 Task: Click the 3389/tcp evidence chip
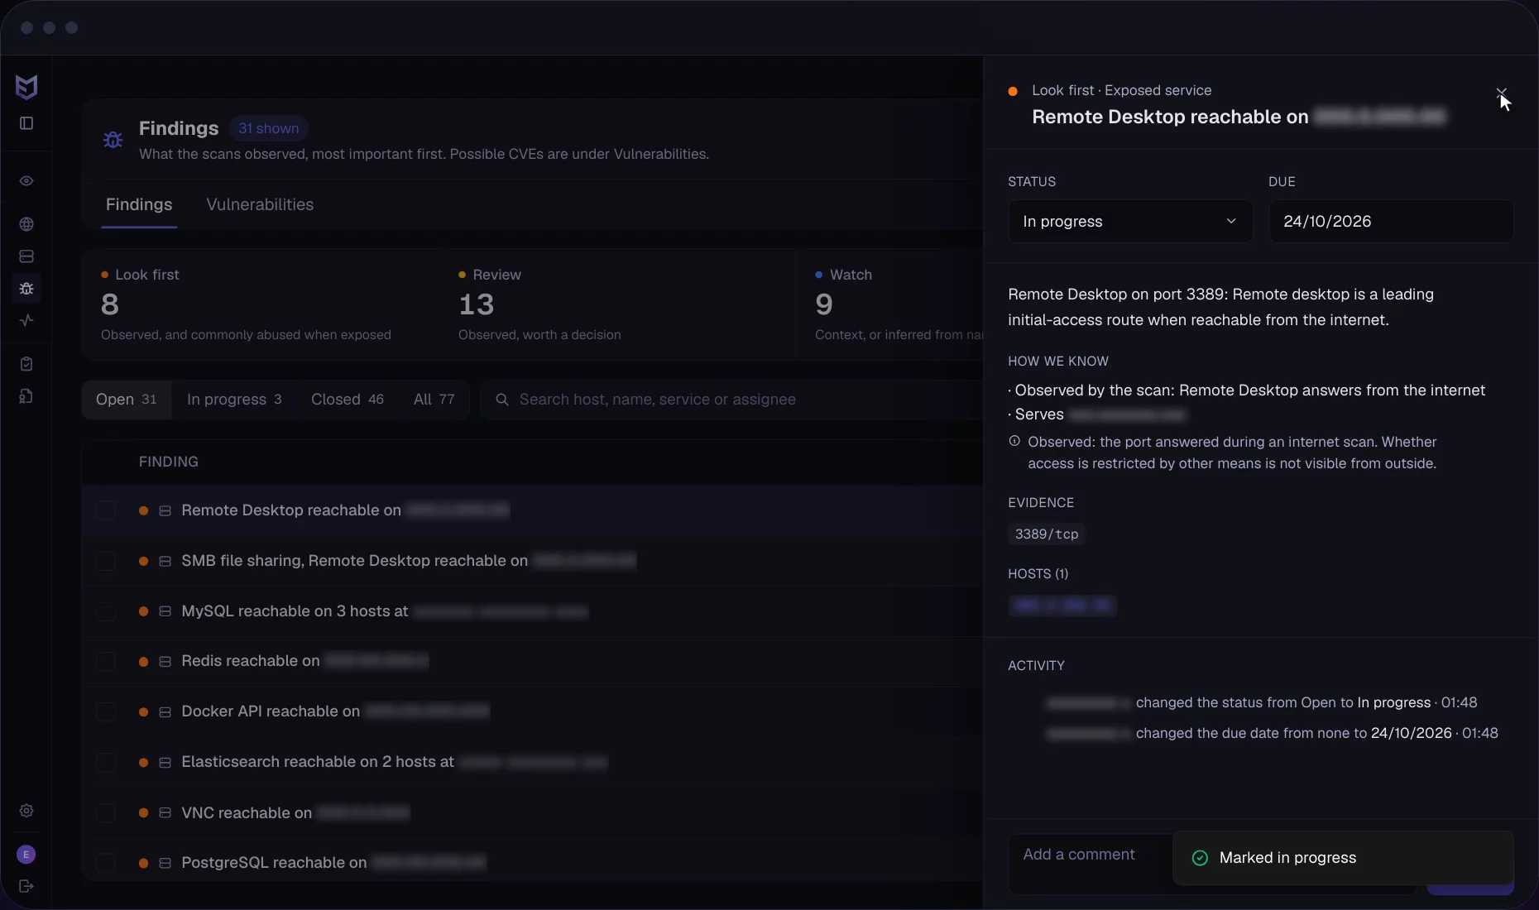[x=1047, y=534]
